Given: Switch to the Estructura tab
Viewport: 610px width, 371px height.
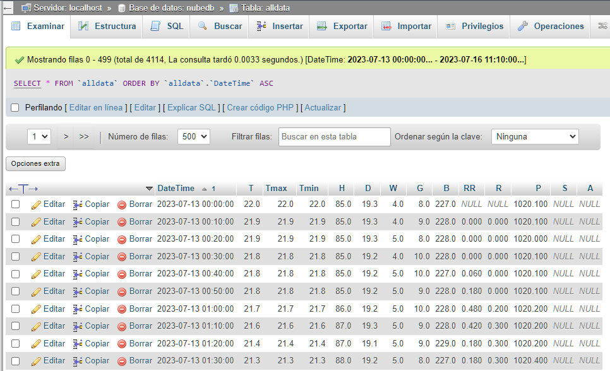Looking at the screenshot, I should click(x=107, y=26).
